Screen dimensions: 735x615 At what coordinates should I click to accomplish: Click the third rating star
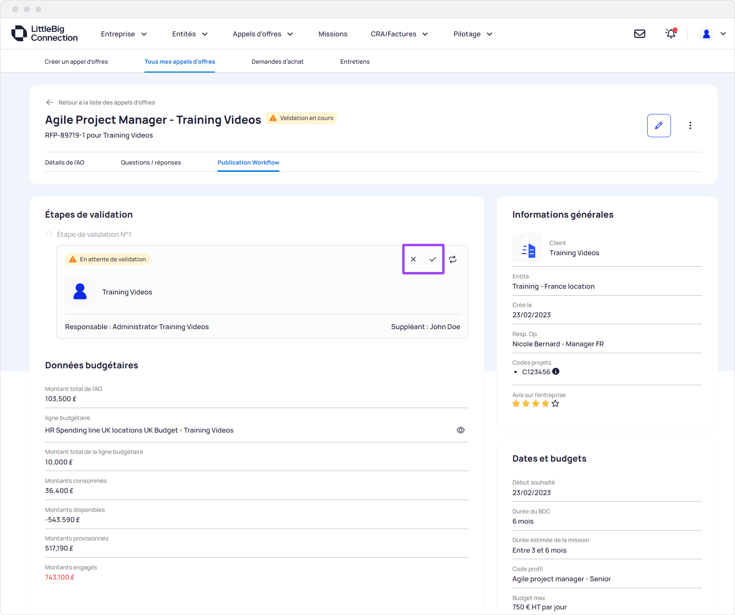tap(536, 404)
